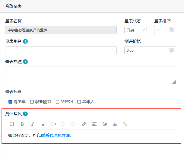Click the unlink broken-chain icon
Viewport: 184px width, 156px height.
pos(125,124)
